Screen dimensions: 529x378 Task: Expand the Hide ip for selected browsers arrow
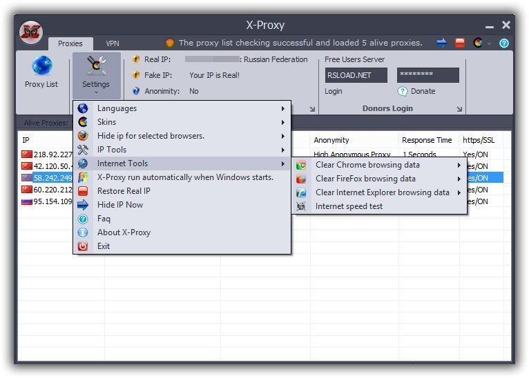283,136
